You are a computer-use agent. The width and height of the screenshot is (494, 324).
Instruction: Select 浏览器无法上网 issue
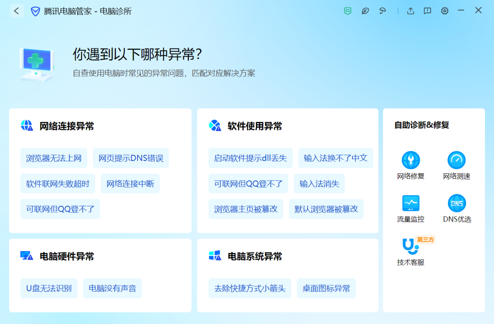click(x=54, y=158)
